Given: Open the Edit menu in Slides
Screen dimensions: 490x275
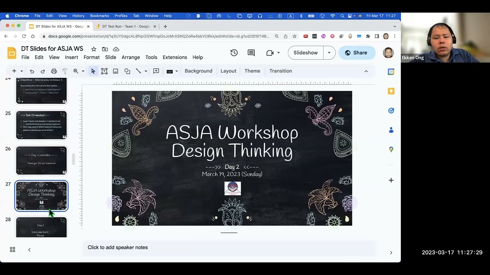Looking at the screenshot, I should [x=39, y=57].
